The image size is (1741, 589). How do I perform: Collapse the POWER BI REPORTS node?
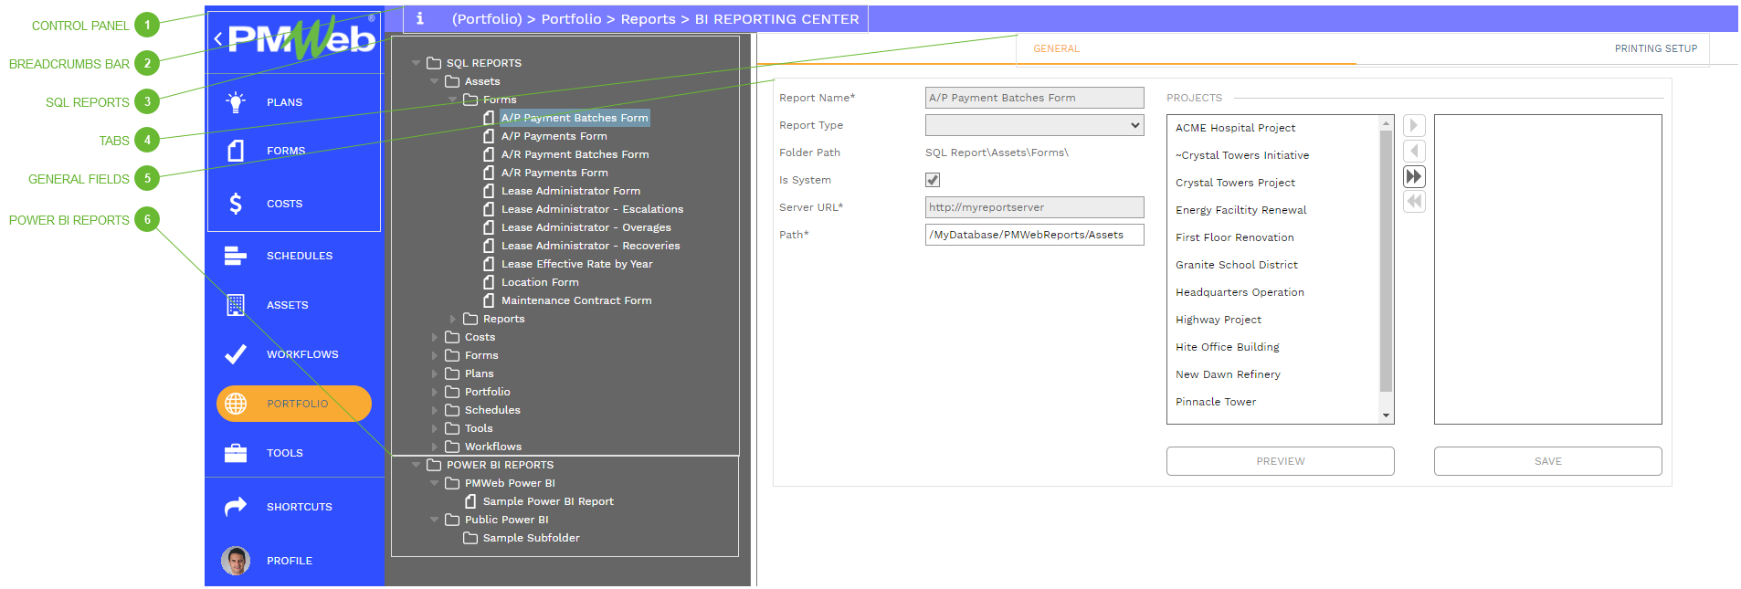click(416, 465)
